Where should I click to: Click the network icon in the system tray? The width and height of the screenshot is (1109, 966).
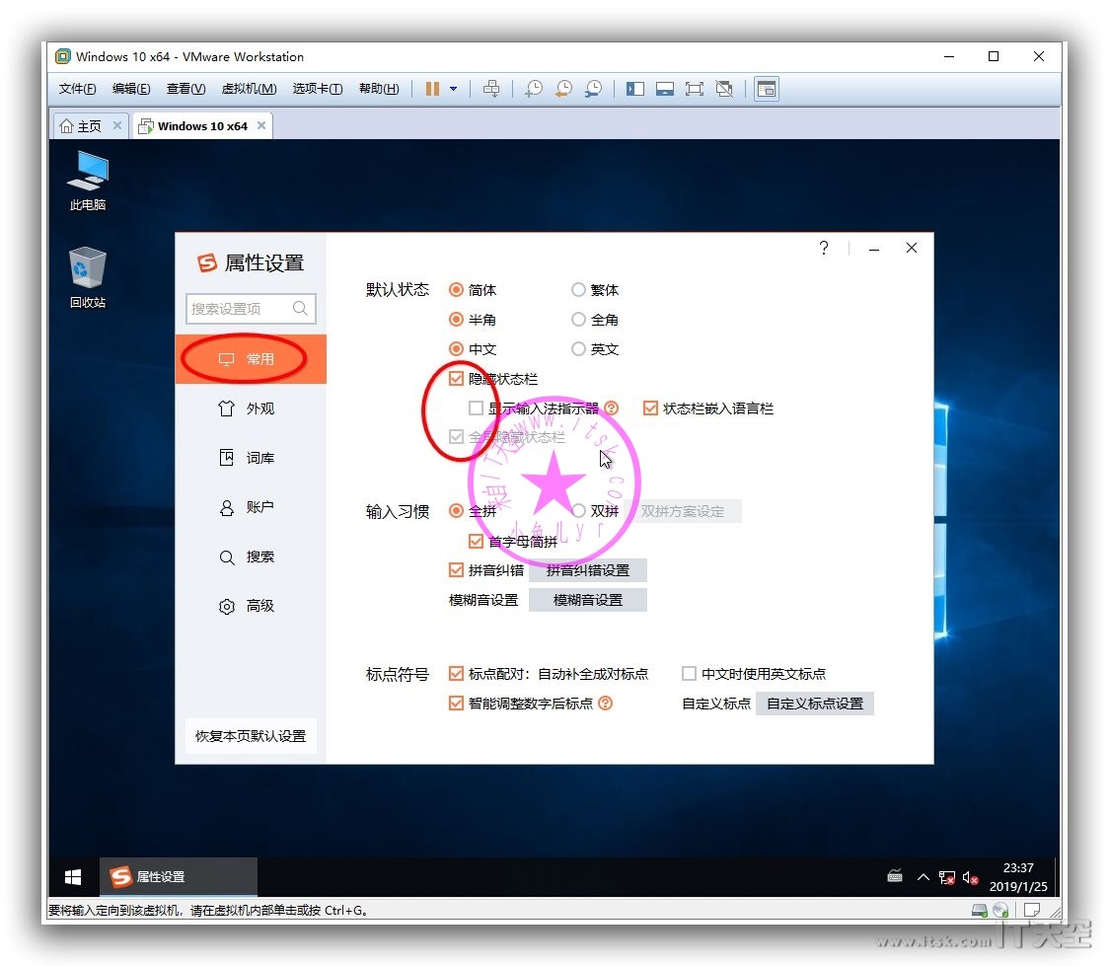tap(947, 877)
